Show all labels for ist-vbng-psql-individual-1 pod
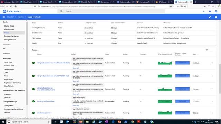 76,106
